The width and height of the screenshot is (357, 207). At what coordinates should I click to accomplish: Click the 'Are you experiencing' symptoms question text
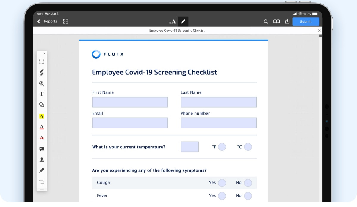149,170
